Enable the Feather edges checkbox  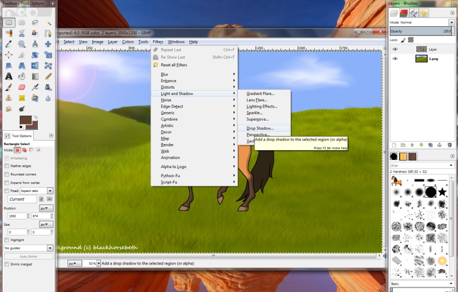tap(6, 166)
